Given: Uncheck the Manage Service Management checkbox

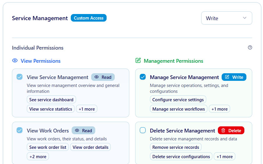Looking at the screenshot, I should click(143, 77).
